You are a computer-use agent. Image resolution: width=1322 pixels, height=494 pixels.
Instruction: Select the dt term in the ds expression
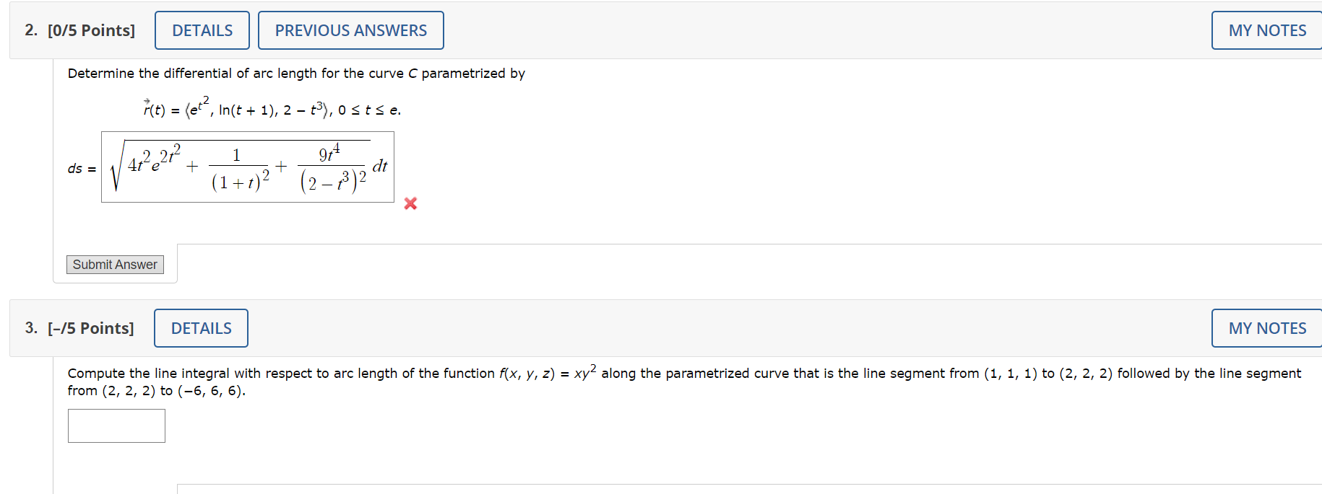[x=379, y=166]
